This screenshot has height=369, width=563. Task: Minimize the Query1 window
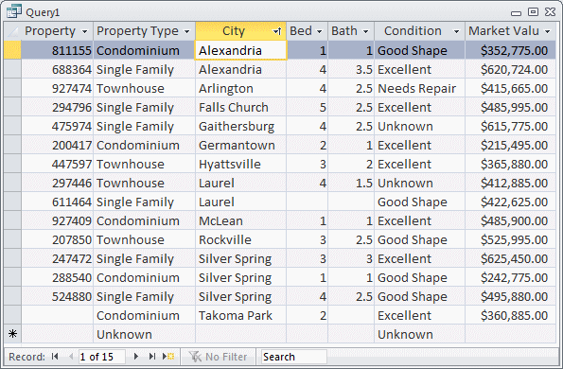click(x=516, y=13)
